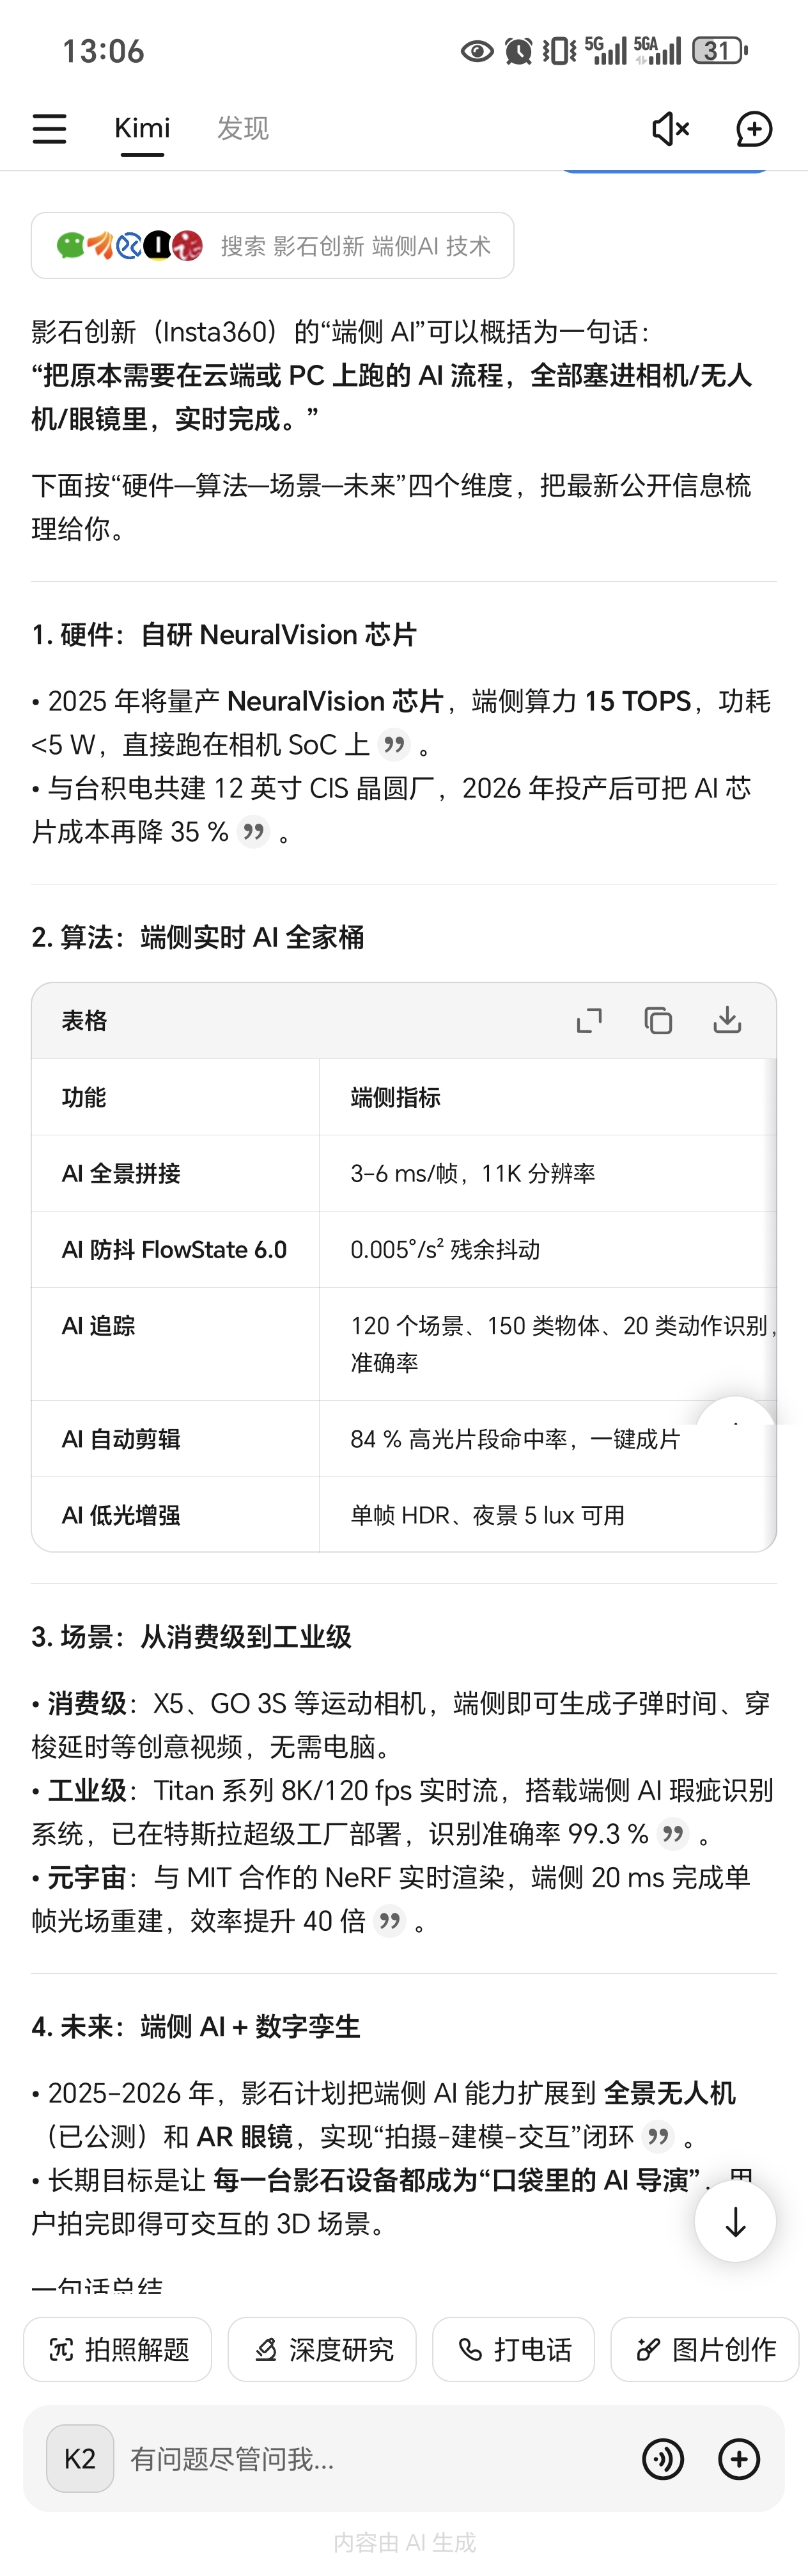Switch the K2 model selector

pos(80,2459)
